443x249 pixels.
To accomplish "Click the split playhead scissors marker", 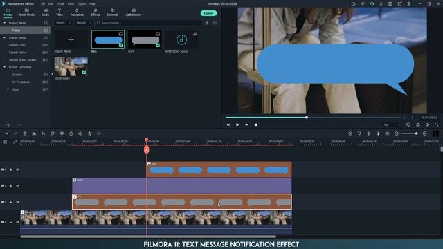I will point(146,150).
